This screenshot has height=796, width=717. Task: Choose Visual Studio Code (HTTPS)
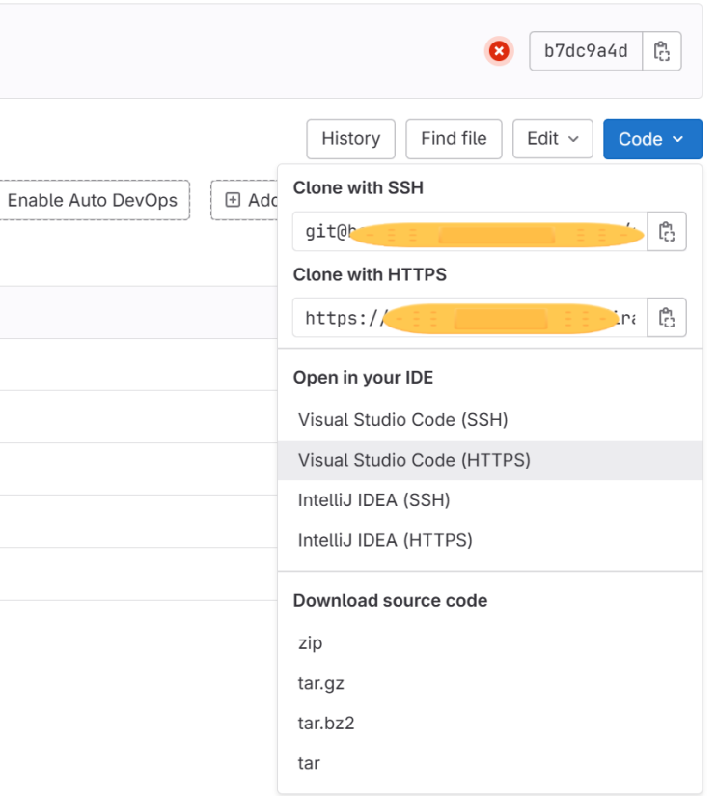(415, 461)
